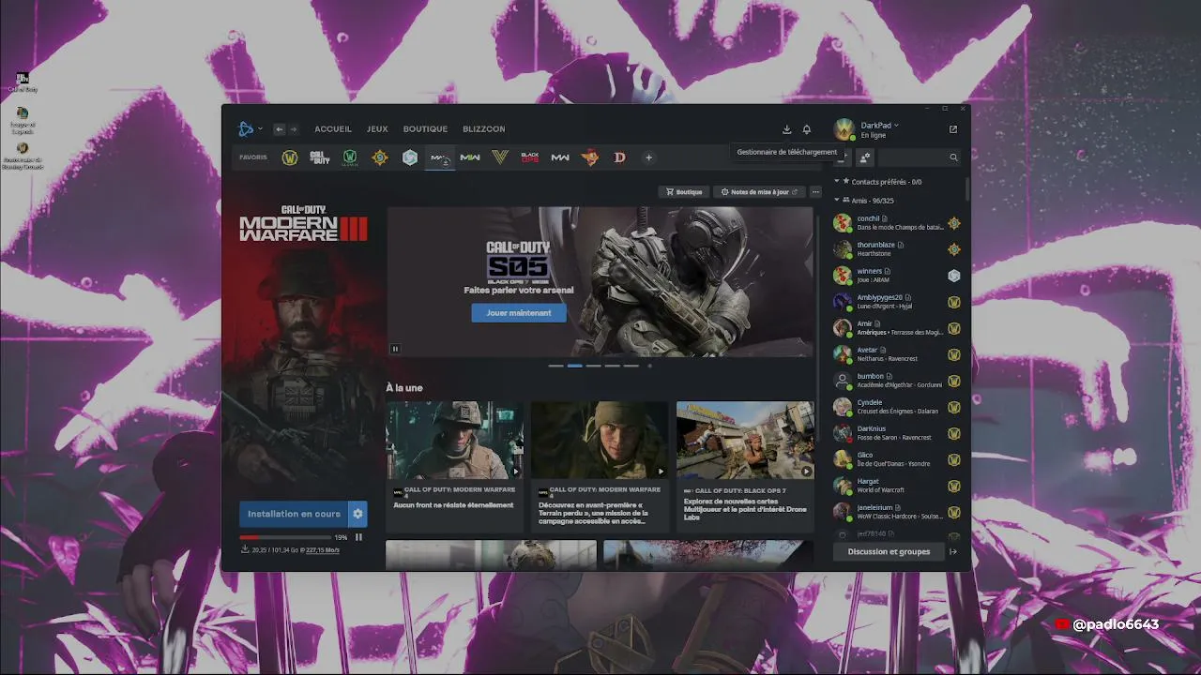Click the Jouer maintenant button
The width and height of the screenshot is (1201, 675).
[x=519, y=313]
